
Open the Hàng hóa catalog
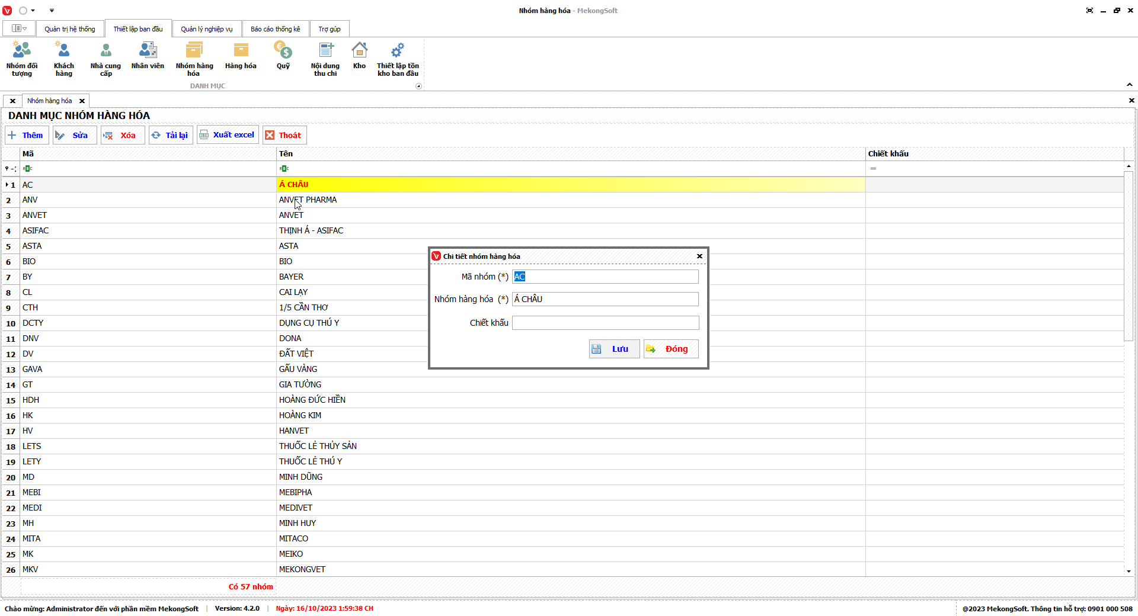[x=241, y=56]
